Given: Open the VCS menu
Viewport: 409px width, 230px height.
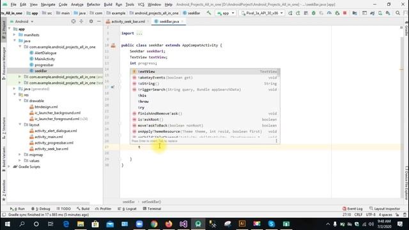Looking at the screenshot, I should point(141,4).
